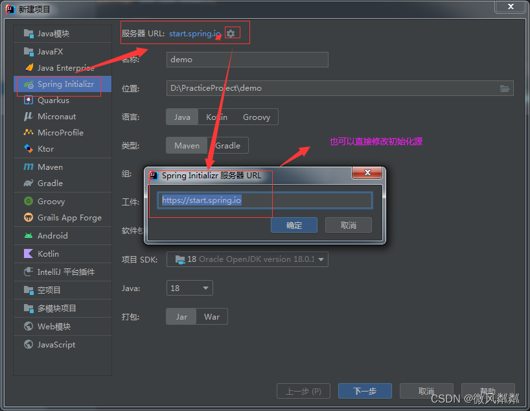Click the 帮助 help button
The height and width of the screenshot is (411, 530).
[x=488, y=392]
